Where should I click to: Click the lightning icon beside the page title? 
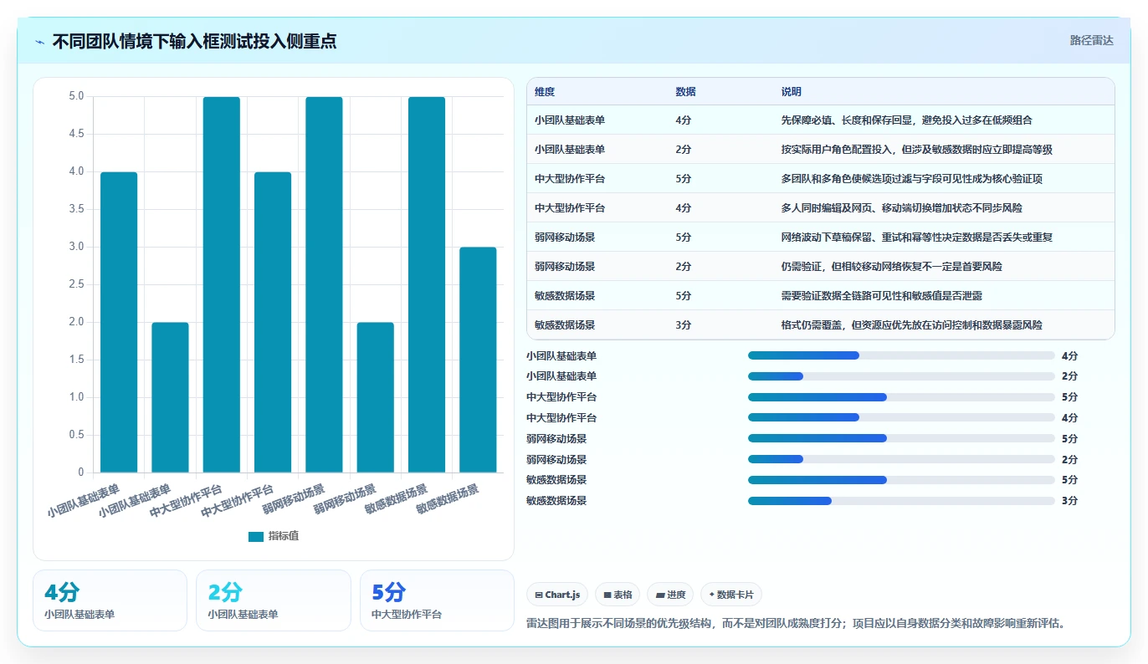pyautogui.click(x=40, y=41)
